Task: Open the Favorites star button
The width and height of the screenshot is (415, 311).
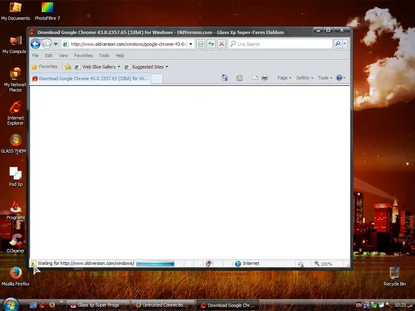Action: pyautogui.click(x=45, y=67)
